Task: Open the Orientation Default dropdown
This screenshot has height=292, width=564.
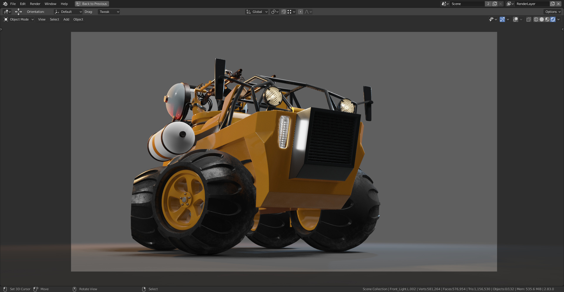Action: point(68,12)
